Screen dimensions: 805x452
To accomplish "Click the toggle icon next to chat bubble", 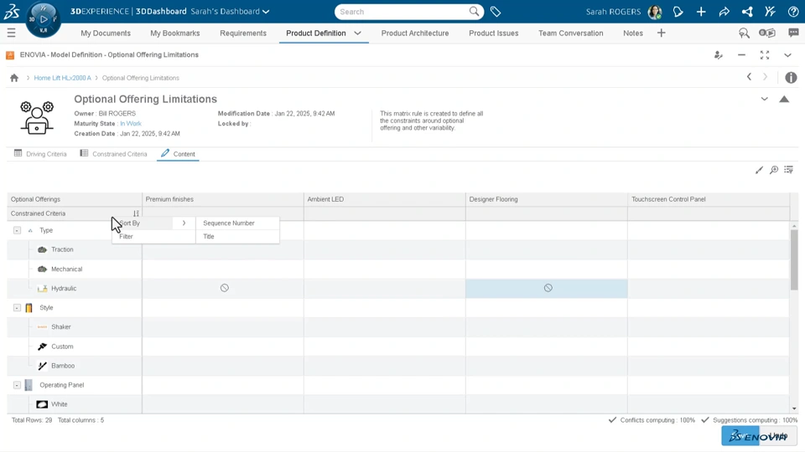I will click(767, 33).
